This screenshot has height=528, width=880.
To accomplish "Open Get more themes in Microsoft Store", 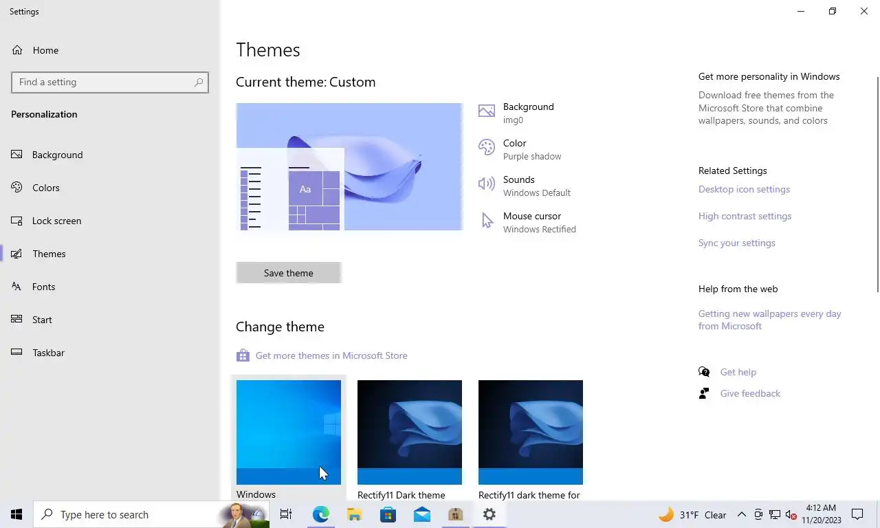I will [331, 355].
